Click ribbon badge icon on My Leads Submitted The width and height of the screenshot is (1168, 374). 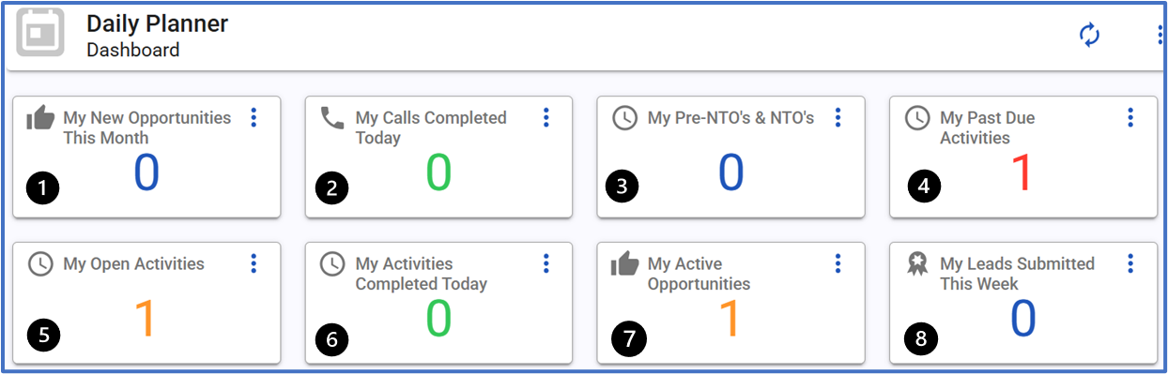[917, 265]
